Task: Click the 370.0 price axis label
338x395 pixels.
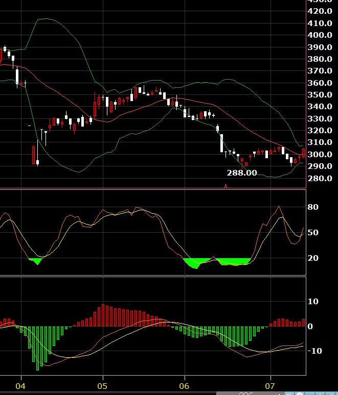Action: [x=320, y=71]
